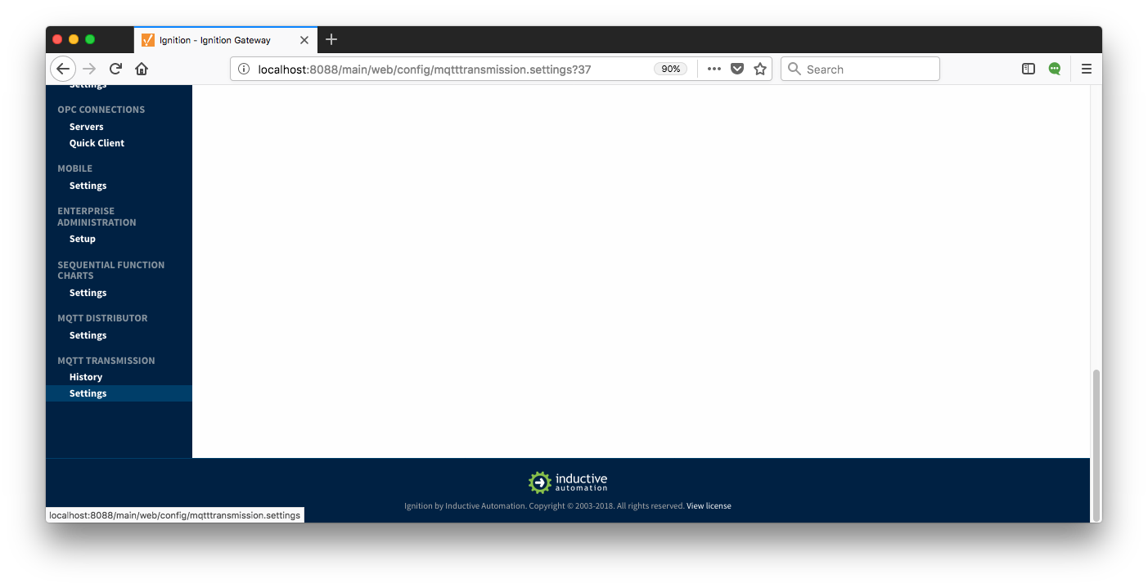Click the MOBILE section heading
Image resolution: width=1148 pixels, height=588 pixels.
click(x=75, y=168)
